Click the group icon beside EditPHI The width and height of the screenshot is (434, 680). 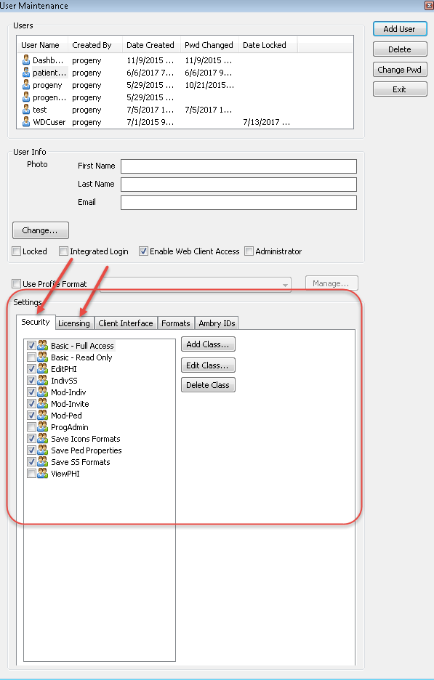pyautogui.click(x=43, y=368)
